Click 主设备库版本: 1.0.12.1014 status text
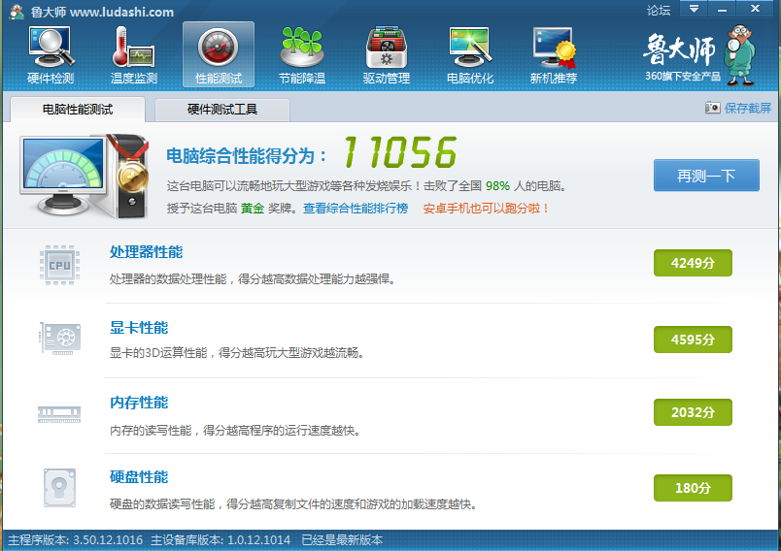Screen dimensions: 781x551 [221, 540]
